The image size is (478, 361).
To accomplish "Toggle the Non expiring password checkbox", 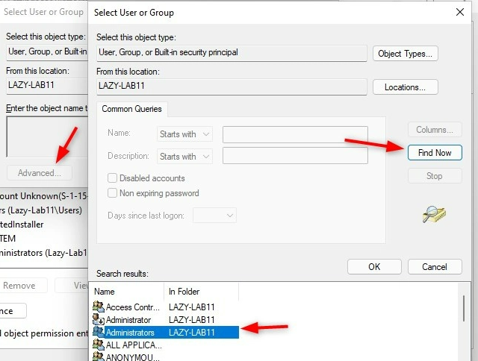I will [112, 193].
